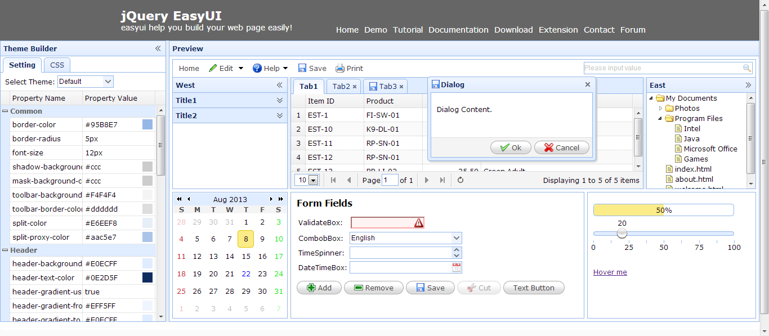Click the Home toolbar button
Viewport: 769px width, 336px height.
click(x=189, y=68)
